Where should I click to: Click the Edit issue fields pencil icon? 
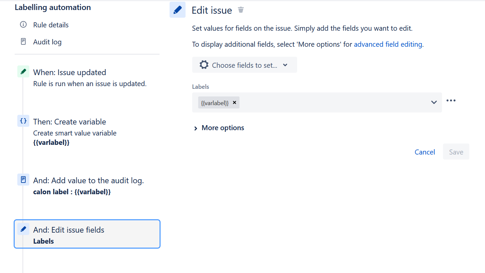pos(23,229)
